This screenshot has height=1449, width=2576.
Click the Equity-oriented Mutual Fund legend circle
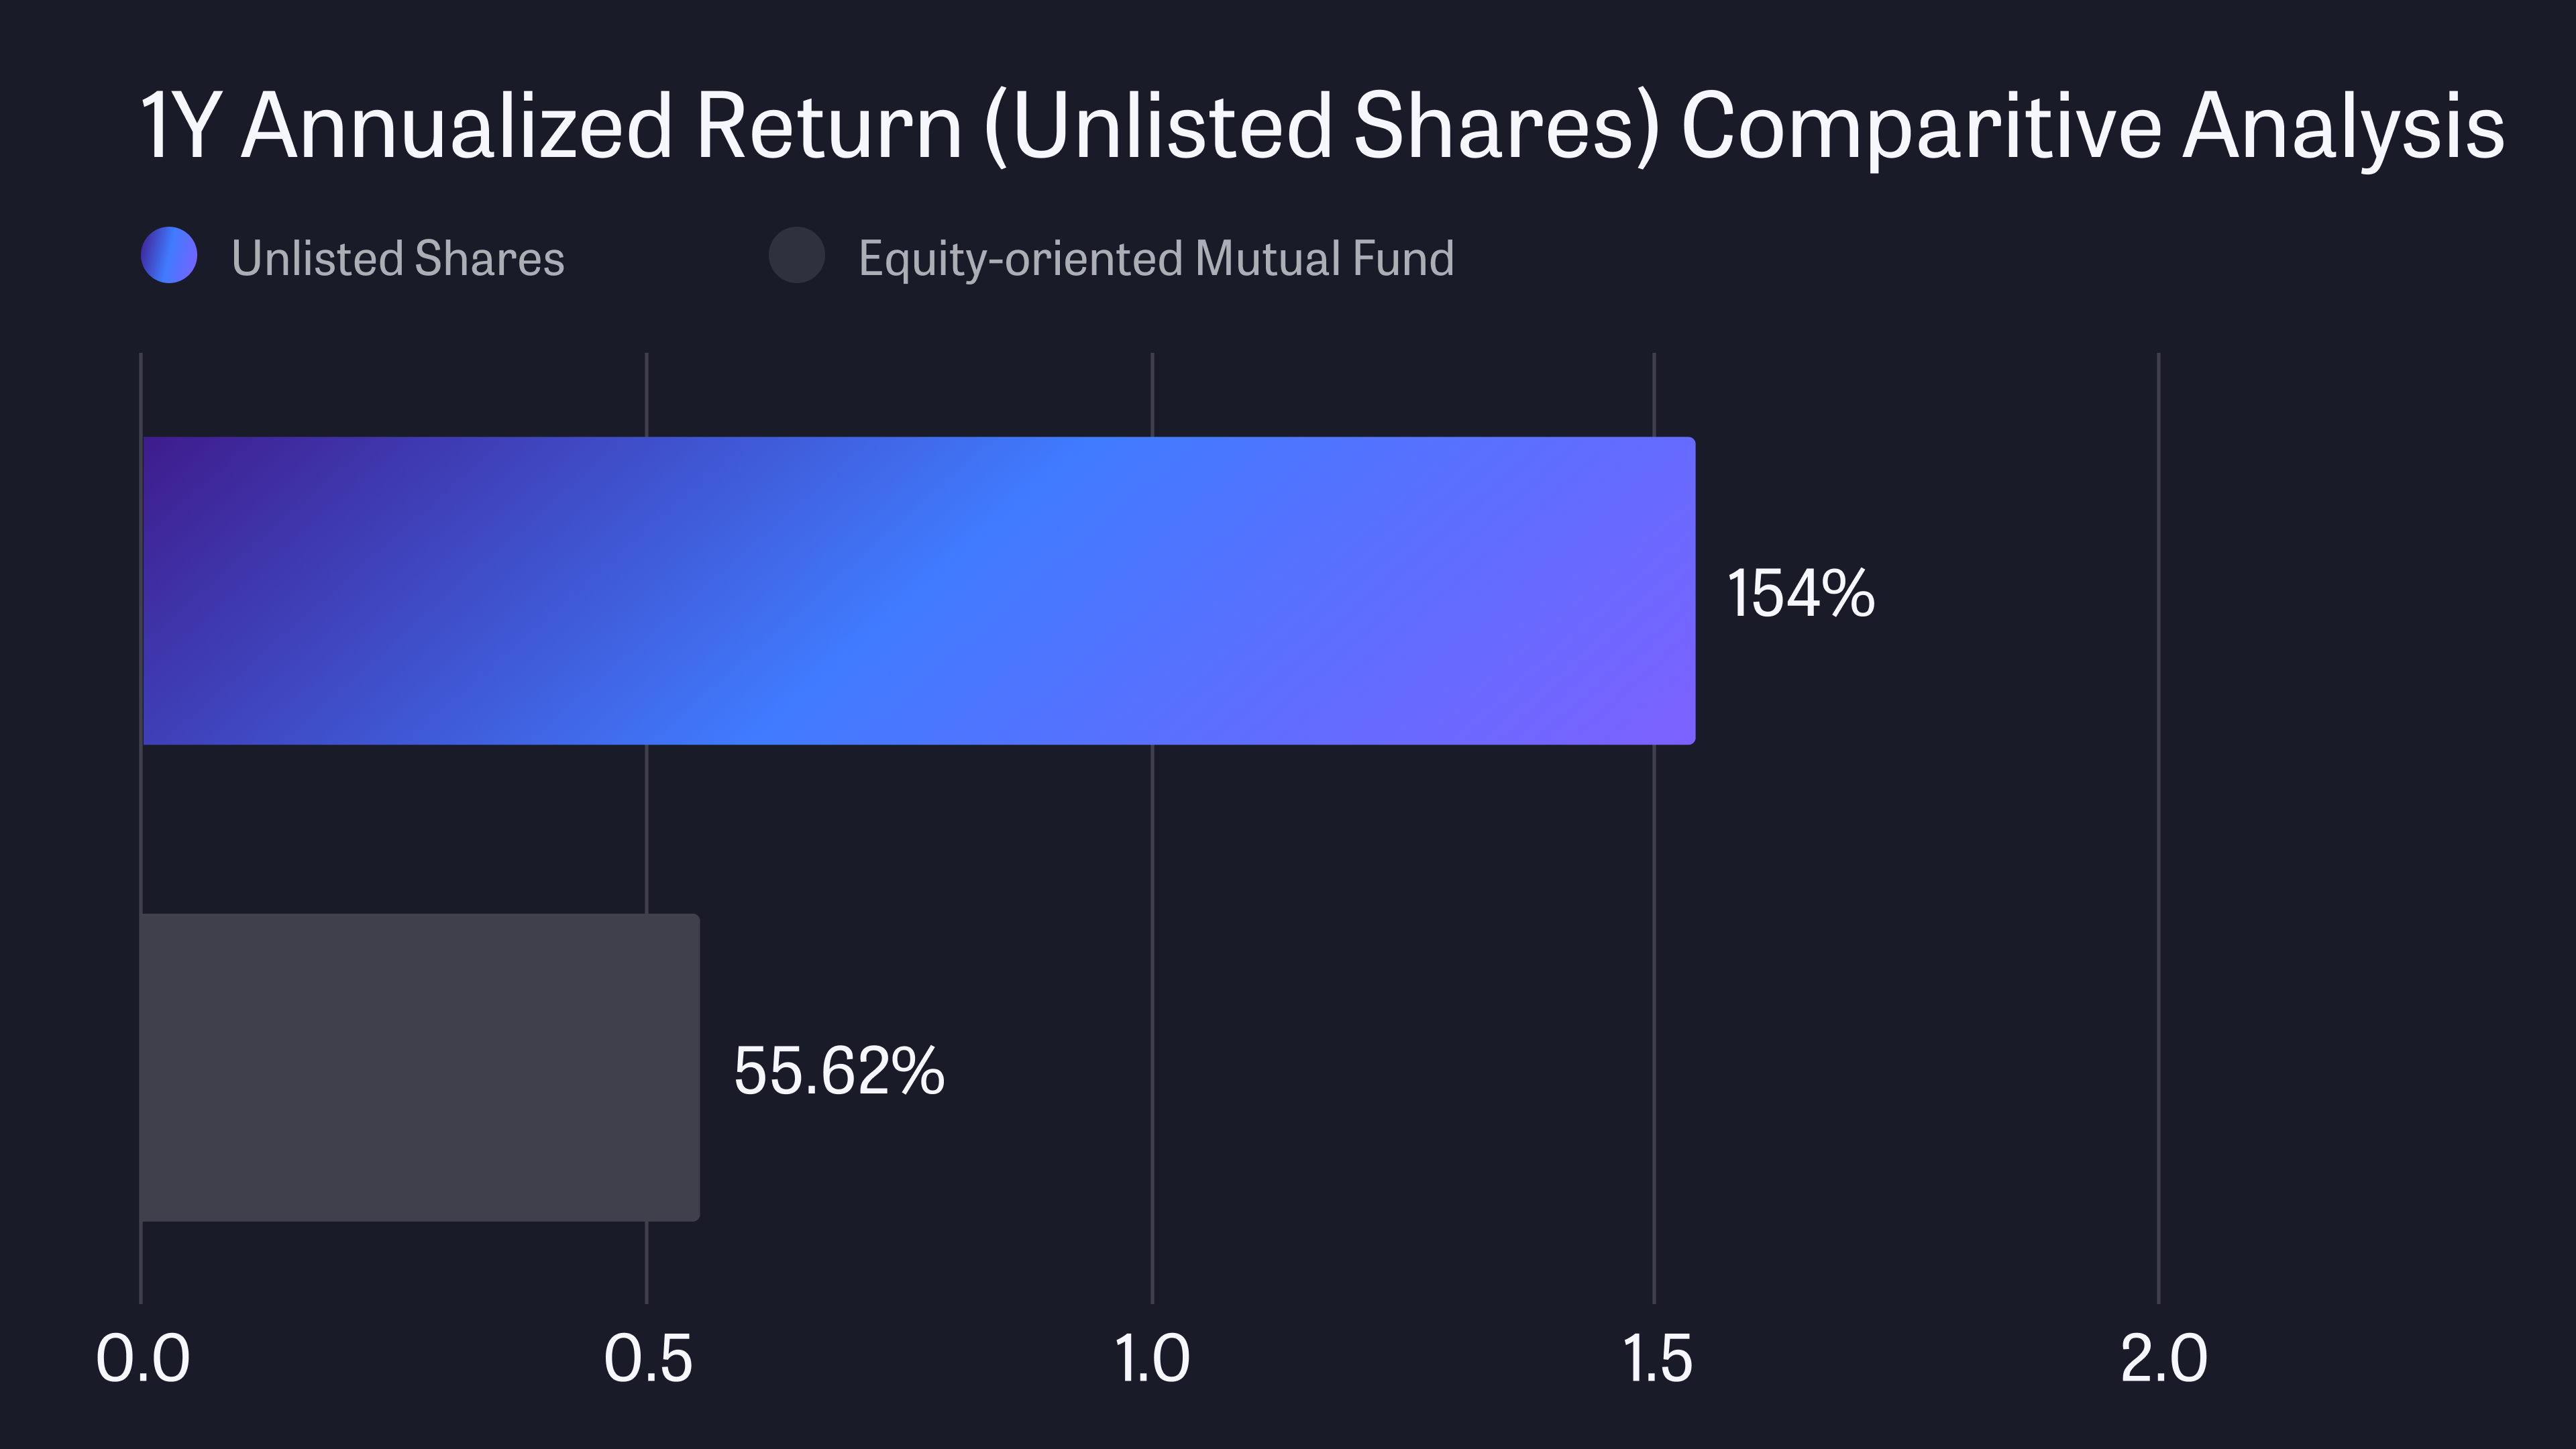pos(796,255)
